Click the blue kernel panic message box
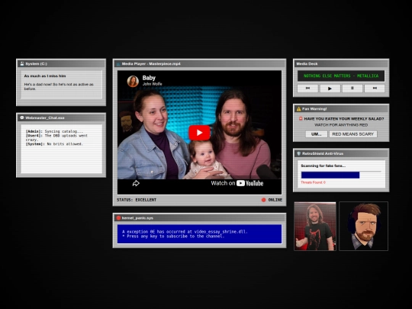412x309 pixels. (x=199, y=234)
